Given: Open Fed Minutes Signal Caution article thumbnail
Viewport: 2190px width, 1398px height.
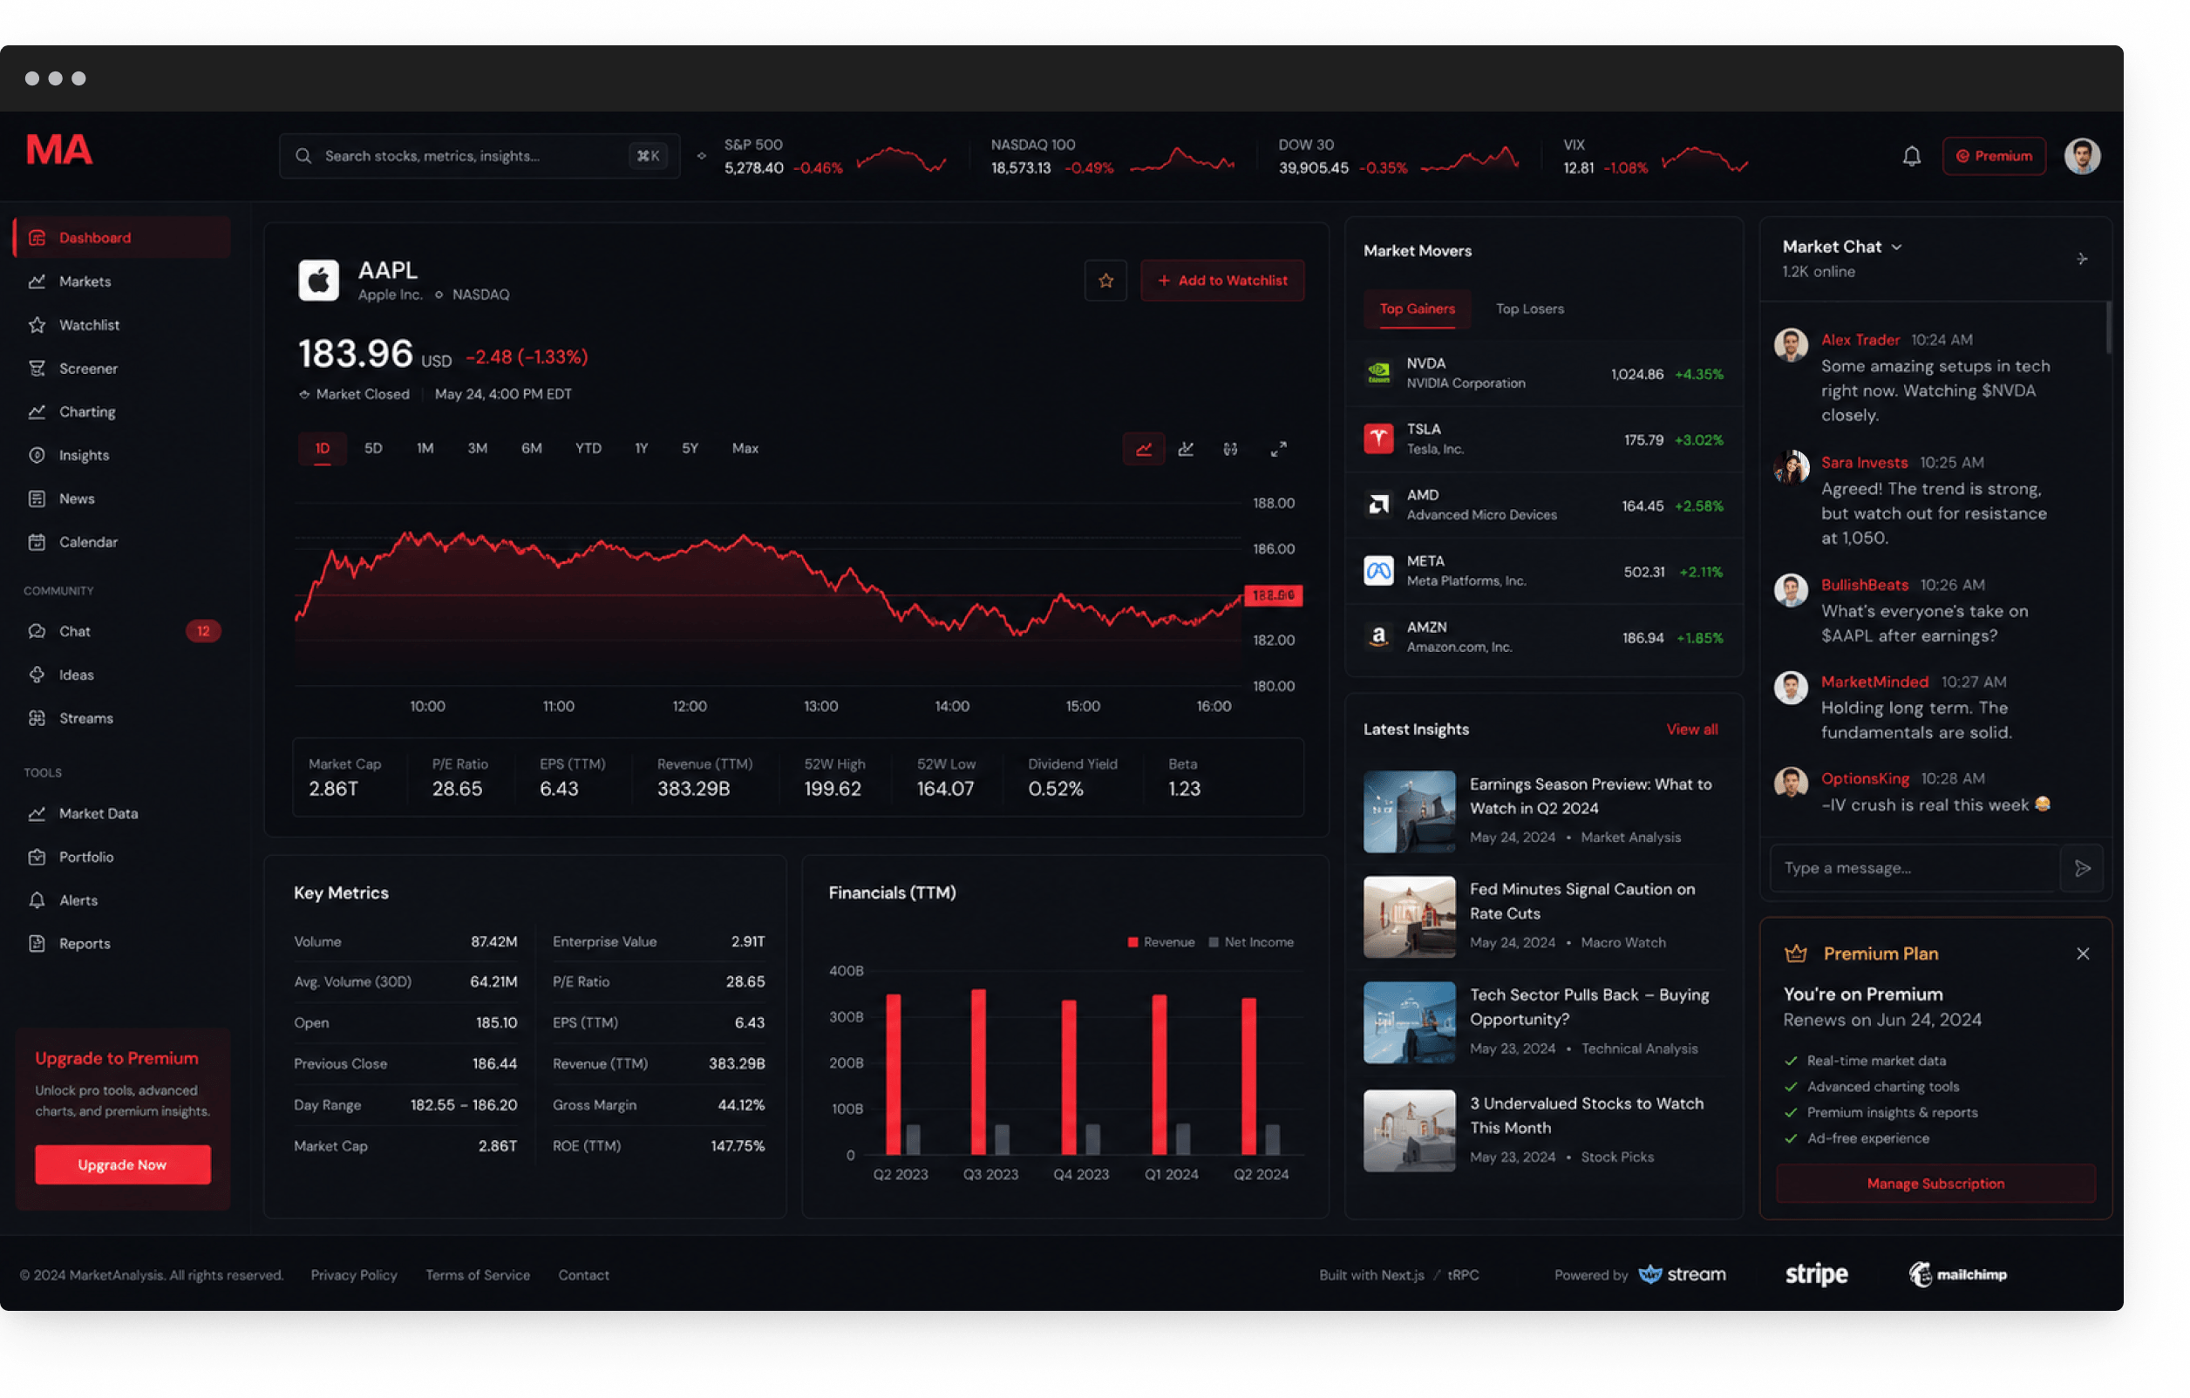Looking at the screenshot, I should tap(1409, 917).
